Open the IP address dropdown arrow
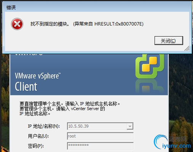 pyautogui.click(x=130, y=126)
